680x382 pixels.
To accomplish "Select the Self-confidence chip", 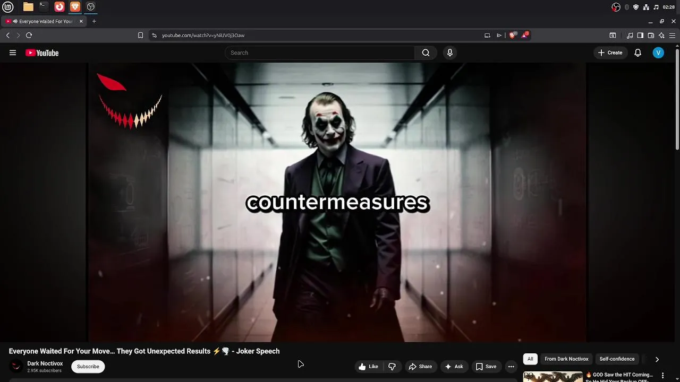I will coord(617,359).
